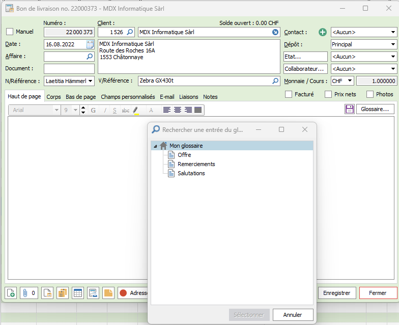Click the magnifier search icon in Client field
This screenshot has height=325, width=399.
(x=130, y=32)
